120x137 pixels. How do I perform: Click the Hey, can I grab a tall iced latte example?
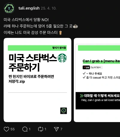(101, 100)
